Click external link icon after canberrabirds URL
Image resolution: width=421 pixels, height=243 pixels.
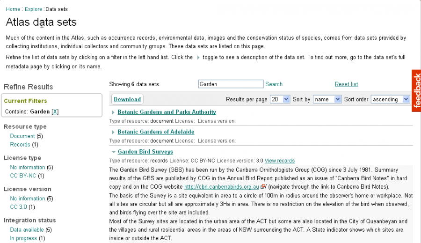pyautogui.click(x=263, y=187)
